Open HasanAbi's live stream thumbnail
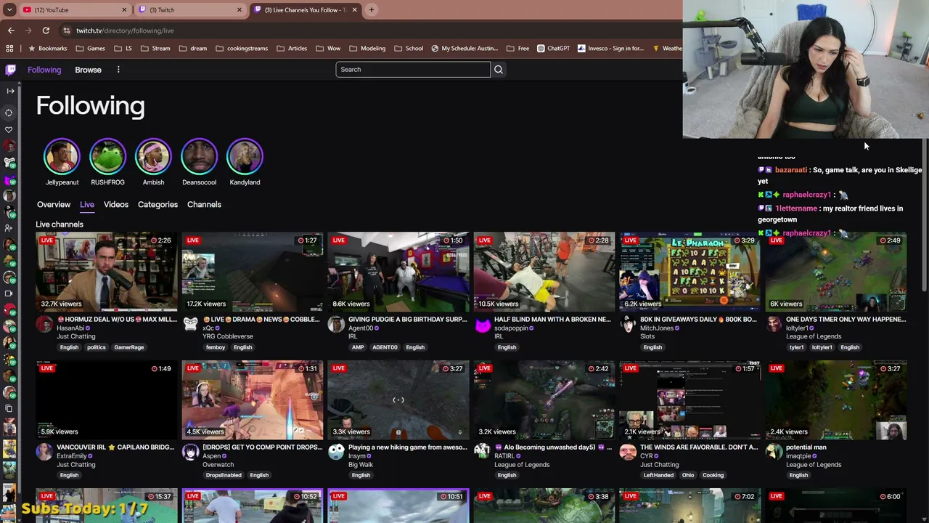 pos(107,272)
